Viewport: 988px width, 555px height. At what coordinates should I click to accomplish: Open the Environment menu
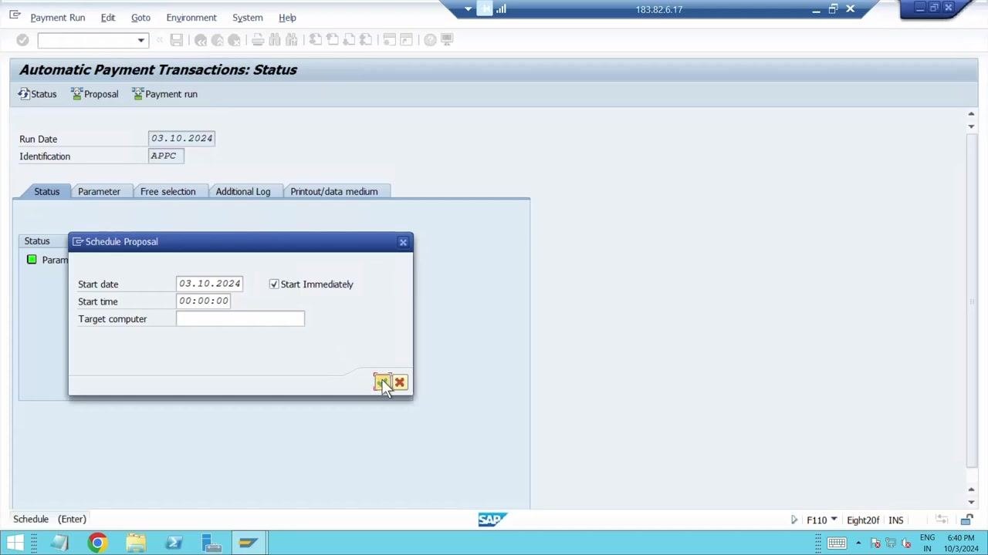coord(191,17)
